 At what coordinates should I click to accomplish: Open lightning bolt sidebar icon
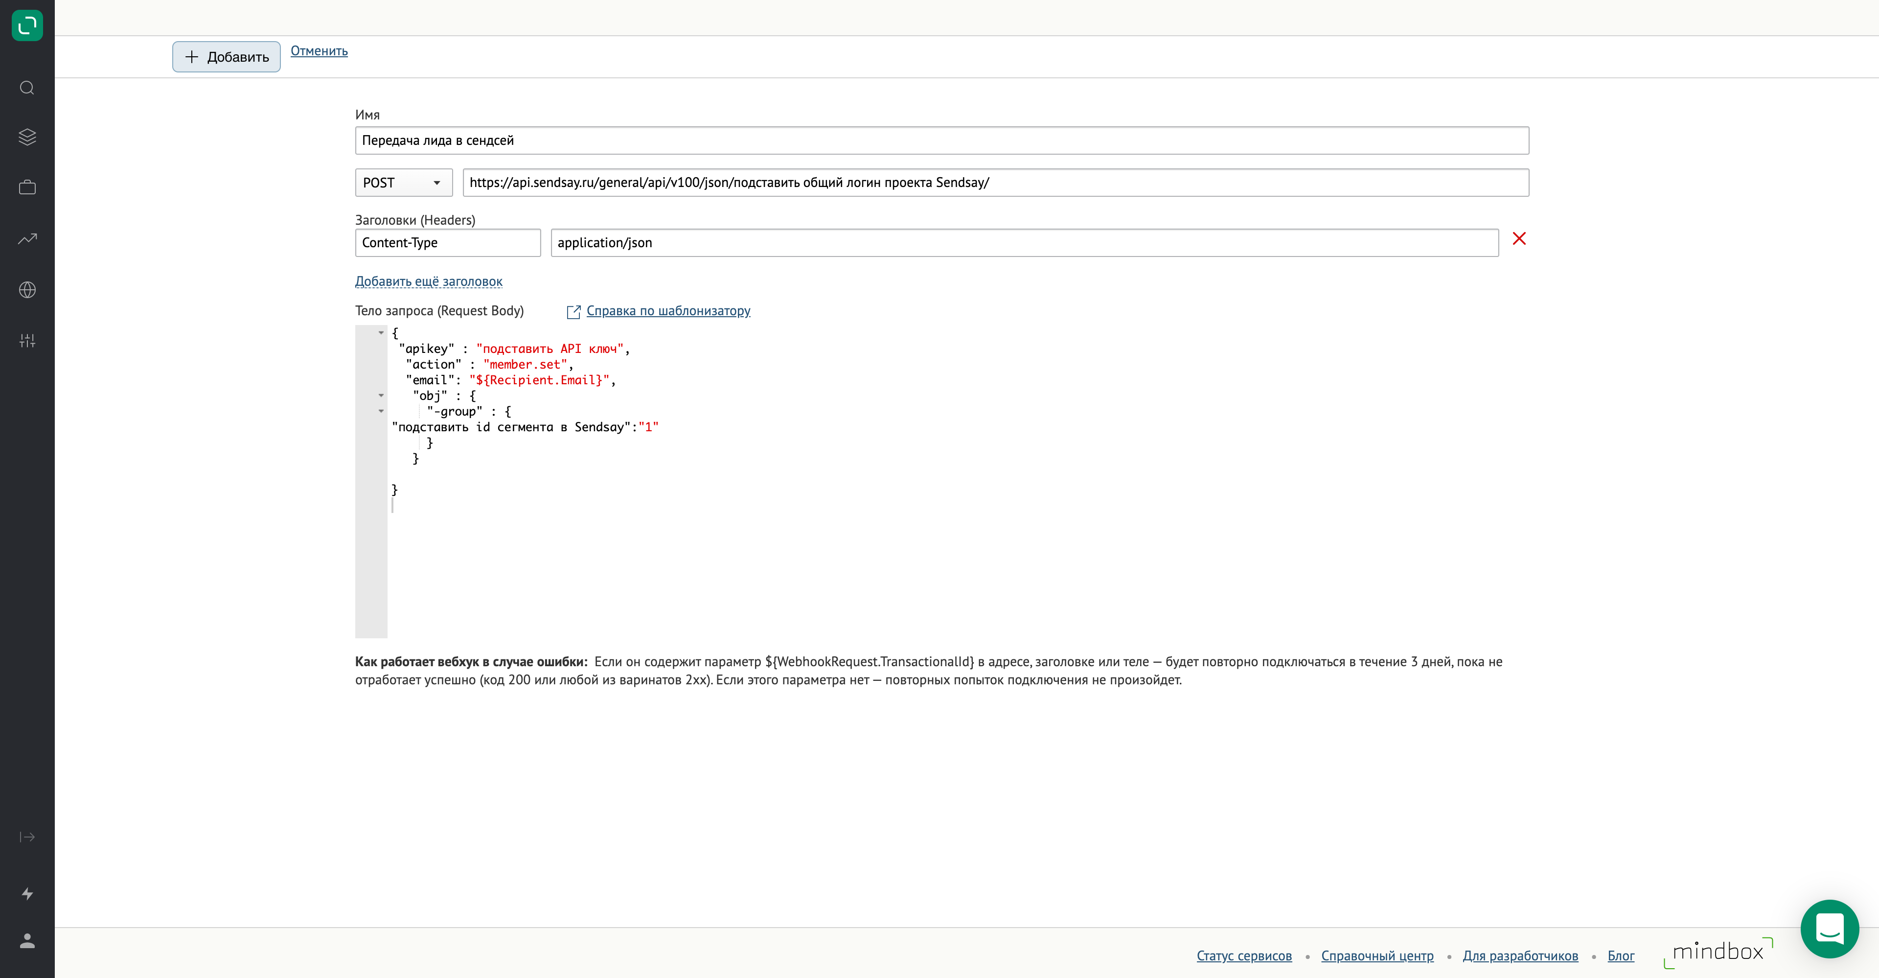tap(27, 894)
